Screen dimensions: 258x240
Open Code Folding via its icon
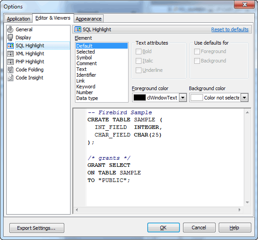pyautogui.click(x=11, y=70)
